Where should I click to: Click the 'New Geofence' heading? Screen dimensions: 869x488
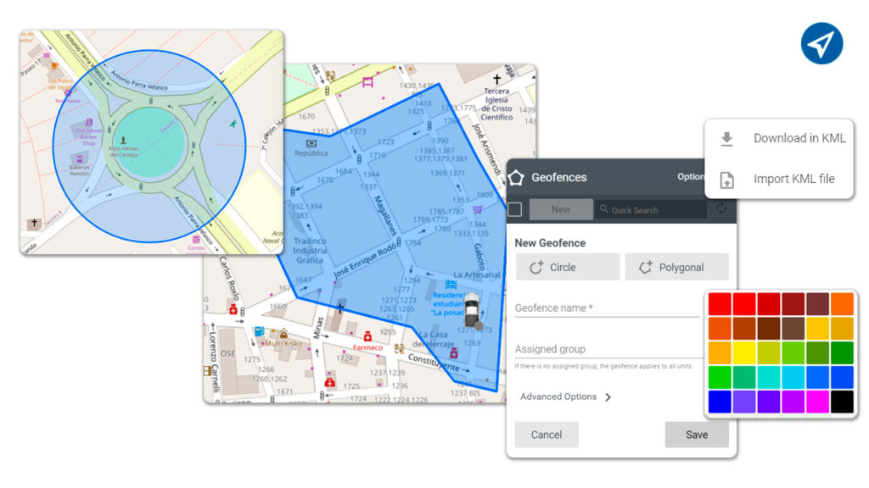550,243
